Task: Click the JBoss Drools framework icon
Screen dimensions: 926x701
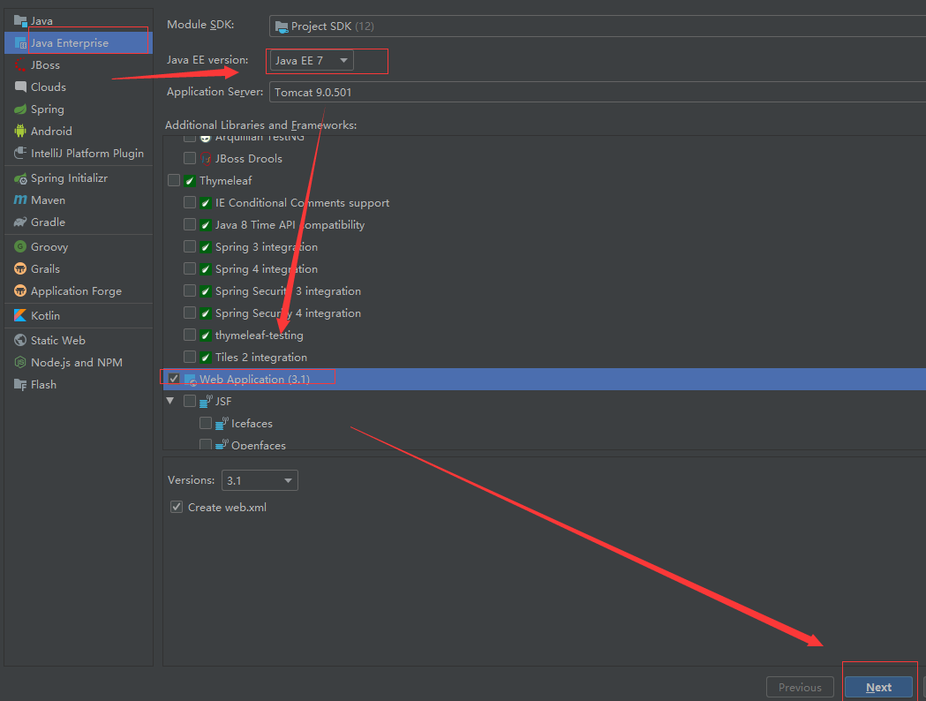Action: click(x=206, y=158)
